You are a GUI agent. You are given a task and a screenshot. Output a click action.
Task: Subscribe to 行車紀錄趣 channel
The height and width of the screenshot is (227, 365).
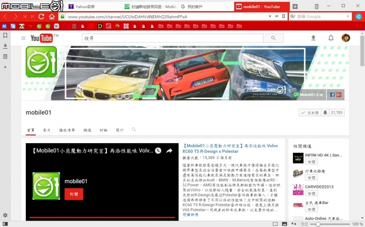(311, 178)
